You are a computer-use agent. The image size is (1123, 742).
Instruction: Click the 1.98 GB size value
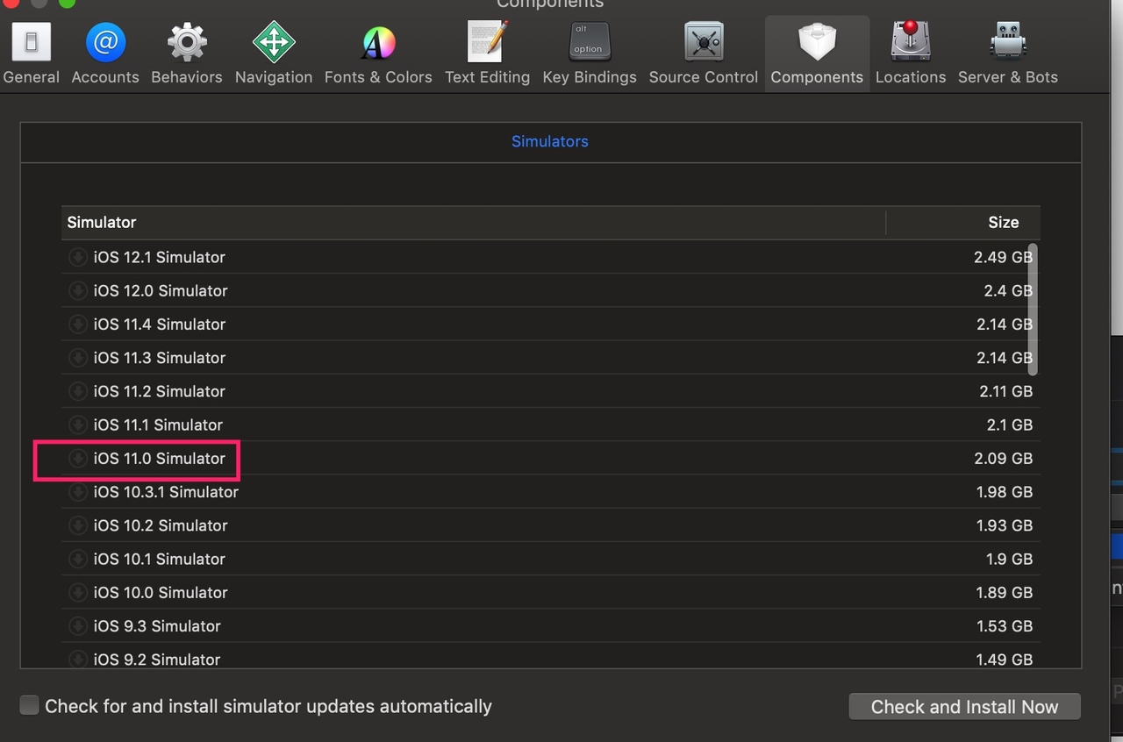tap(1005, 492)
